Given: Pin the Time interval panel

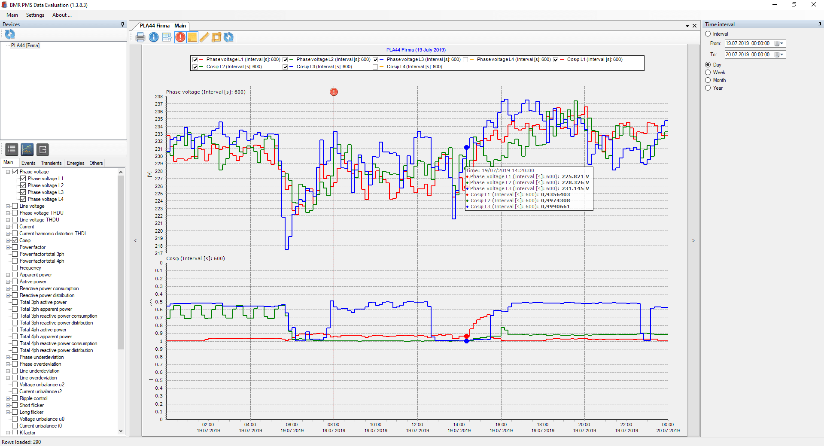Looking at the screenshot, I should tap(820, 24).
